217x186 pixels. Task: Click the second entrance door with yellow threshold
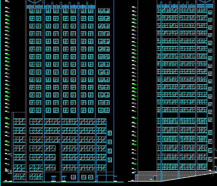click(63, 178)
